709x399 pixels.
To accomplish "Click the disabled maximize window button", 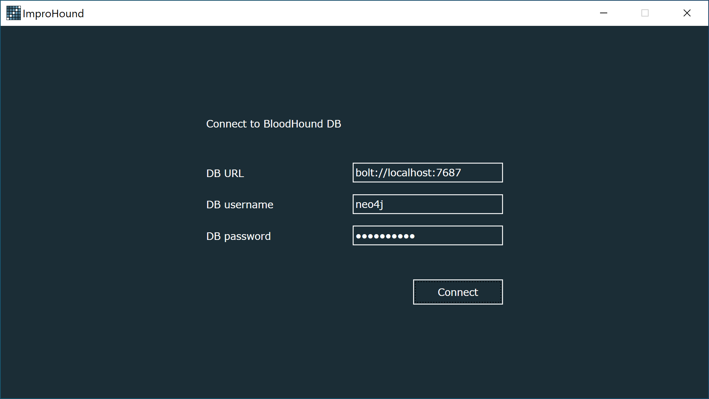I will pyautogui.click(x=645, y=13).
